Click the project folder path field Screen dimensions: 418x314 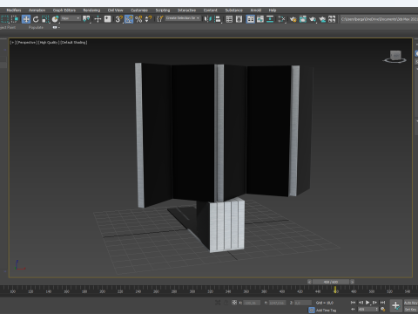click(379, 19)
